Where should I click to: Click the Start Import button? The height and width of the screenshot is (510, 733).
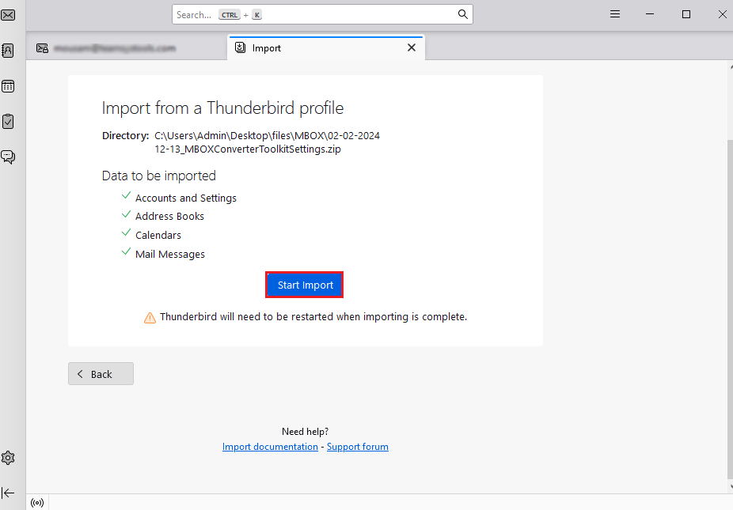coord(305,285)
